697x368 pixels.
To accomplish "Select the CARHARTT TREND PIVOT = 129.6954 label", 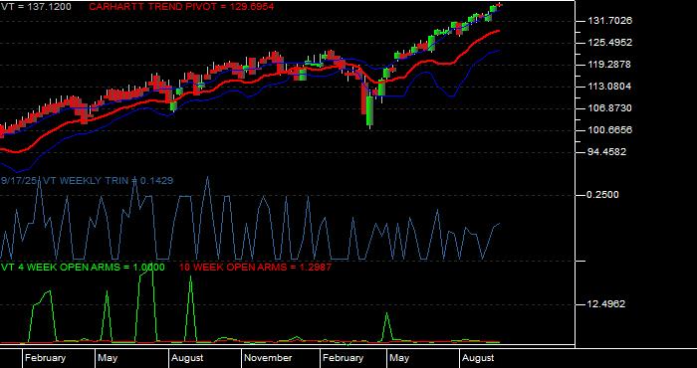I will 181,7.
